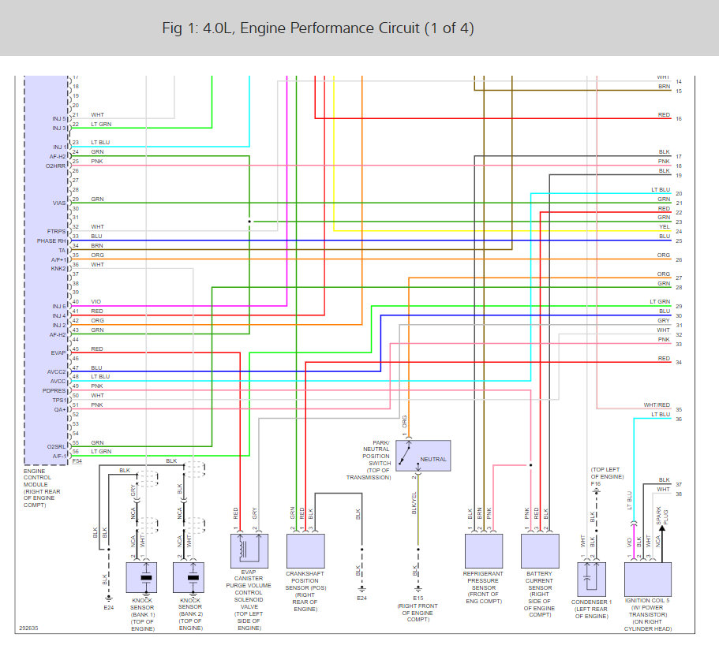Click the figure title 'Fig 1: 4.0L, Engine Performance Circuit'
This screenshot has width=719, height=645.
coord(318,28)
